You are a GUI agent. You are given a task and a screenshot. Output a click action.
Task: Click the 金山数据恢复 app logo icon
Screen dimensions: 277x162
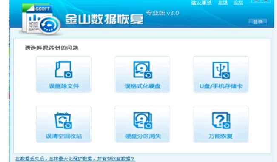coord(41,19)
